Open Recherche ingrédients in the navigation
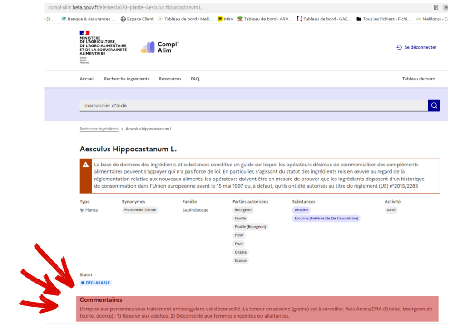The width and height of the screenshot is (465, 329). coord(127,79)
